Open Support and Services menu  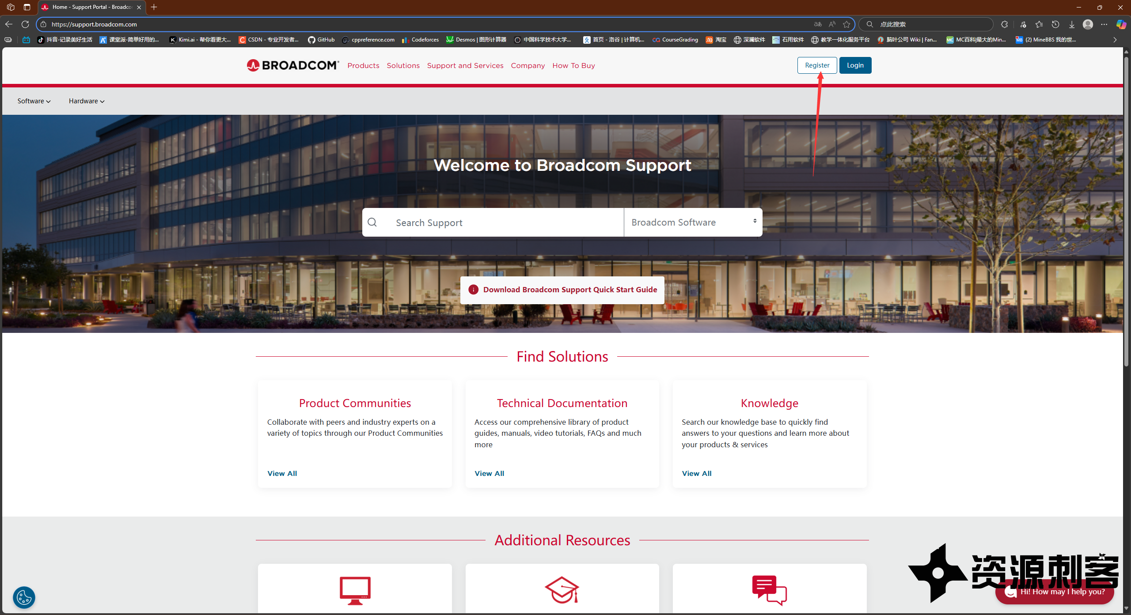pos(465,65)
